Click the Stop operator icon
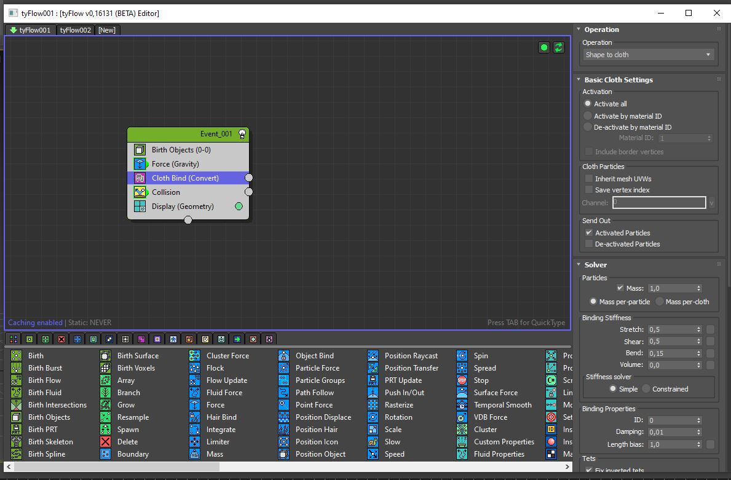 click(462, 380)
